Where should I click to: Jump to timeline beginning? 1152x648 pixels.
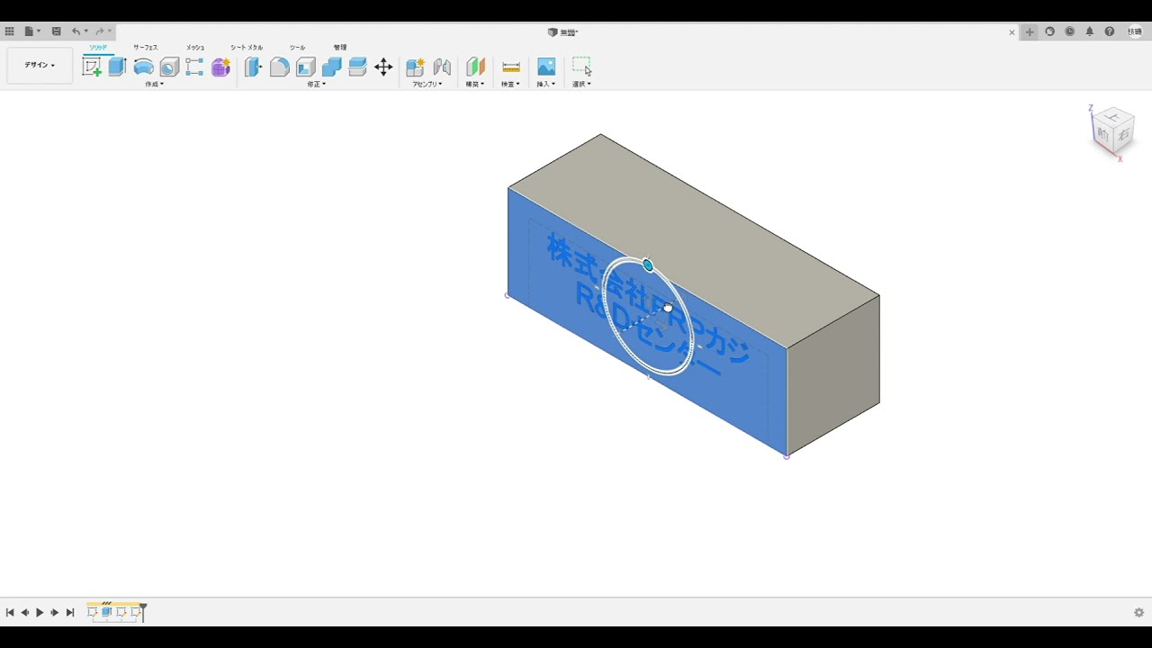point(10,612)
